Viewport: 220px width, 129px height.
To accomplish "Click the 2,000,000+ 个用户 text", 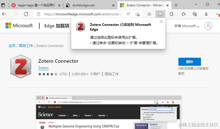I will tap(86, 74).
